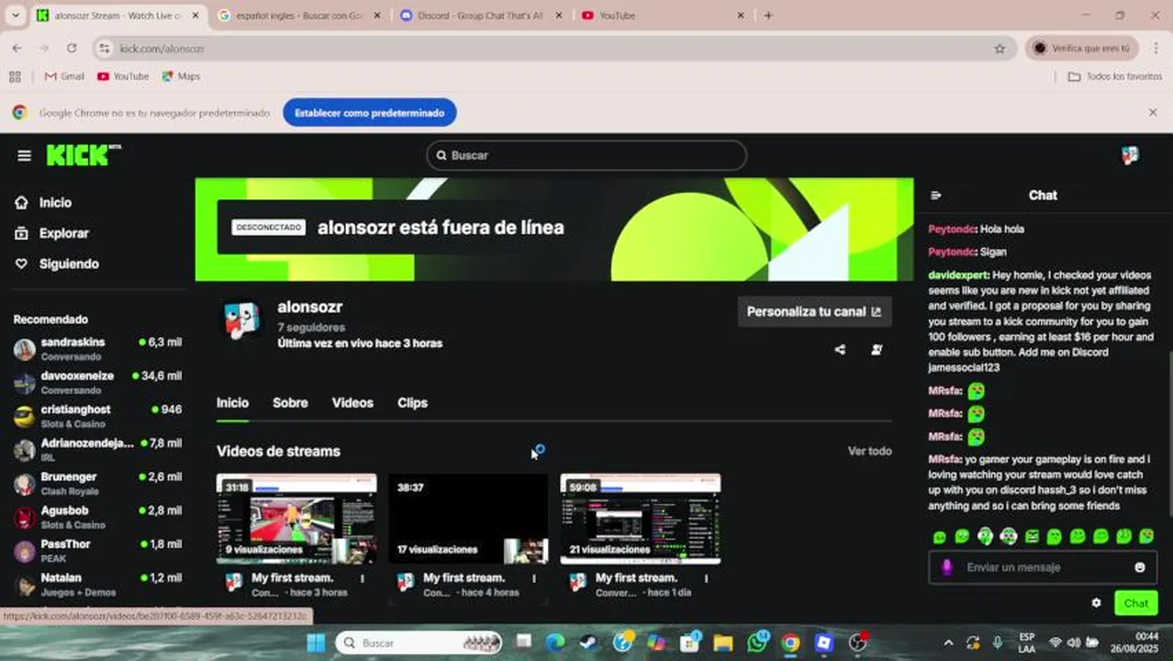The image size is (1173, 661).
Task: Go back in Chrome
Action: coord(17,48)
